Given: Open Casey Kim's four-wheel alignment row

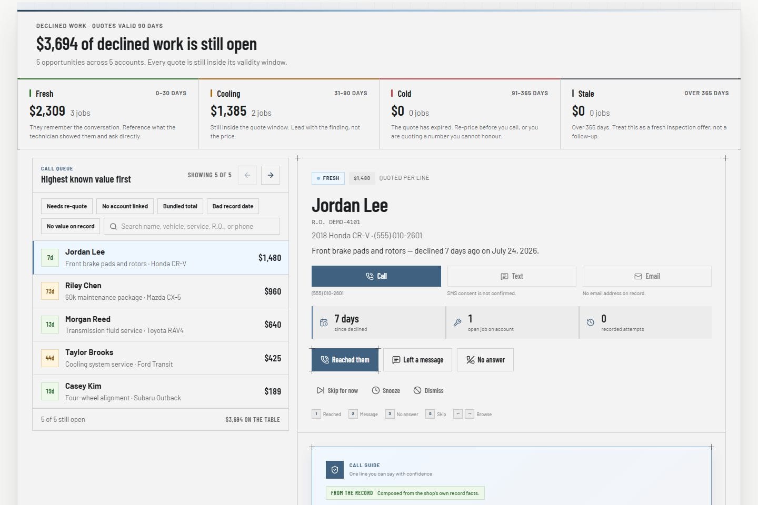Looking at the screenshot, I should [x=161, y=391].
